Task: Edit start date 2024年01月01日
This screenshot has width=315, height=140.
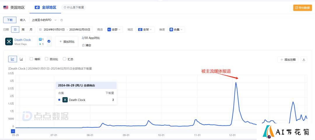Action: [x=54, y=29]
